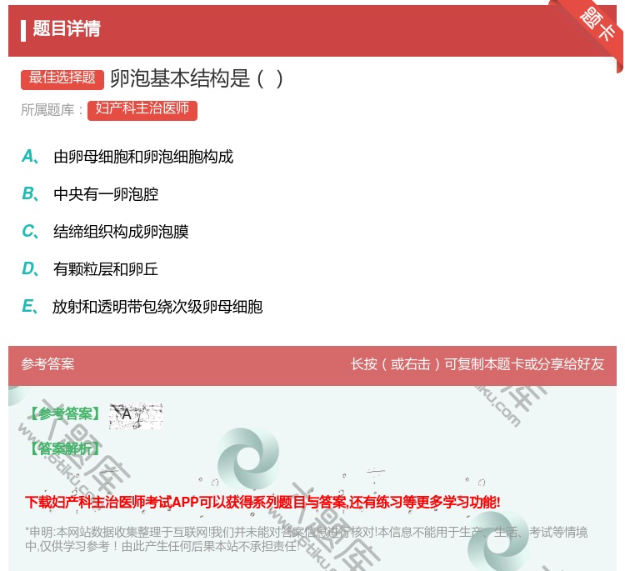
Task: Click the 申明 disclaimer paragraph
Action: (x=306, y=538)
